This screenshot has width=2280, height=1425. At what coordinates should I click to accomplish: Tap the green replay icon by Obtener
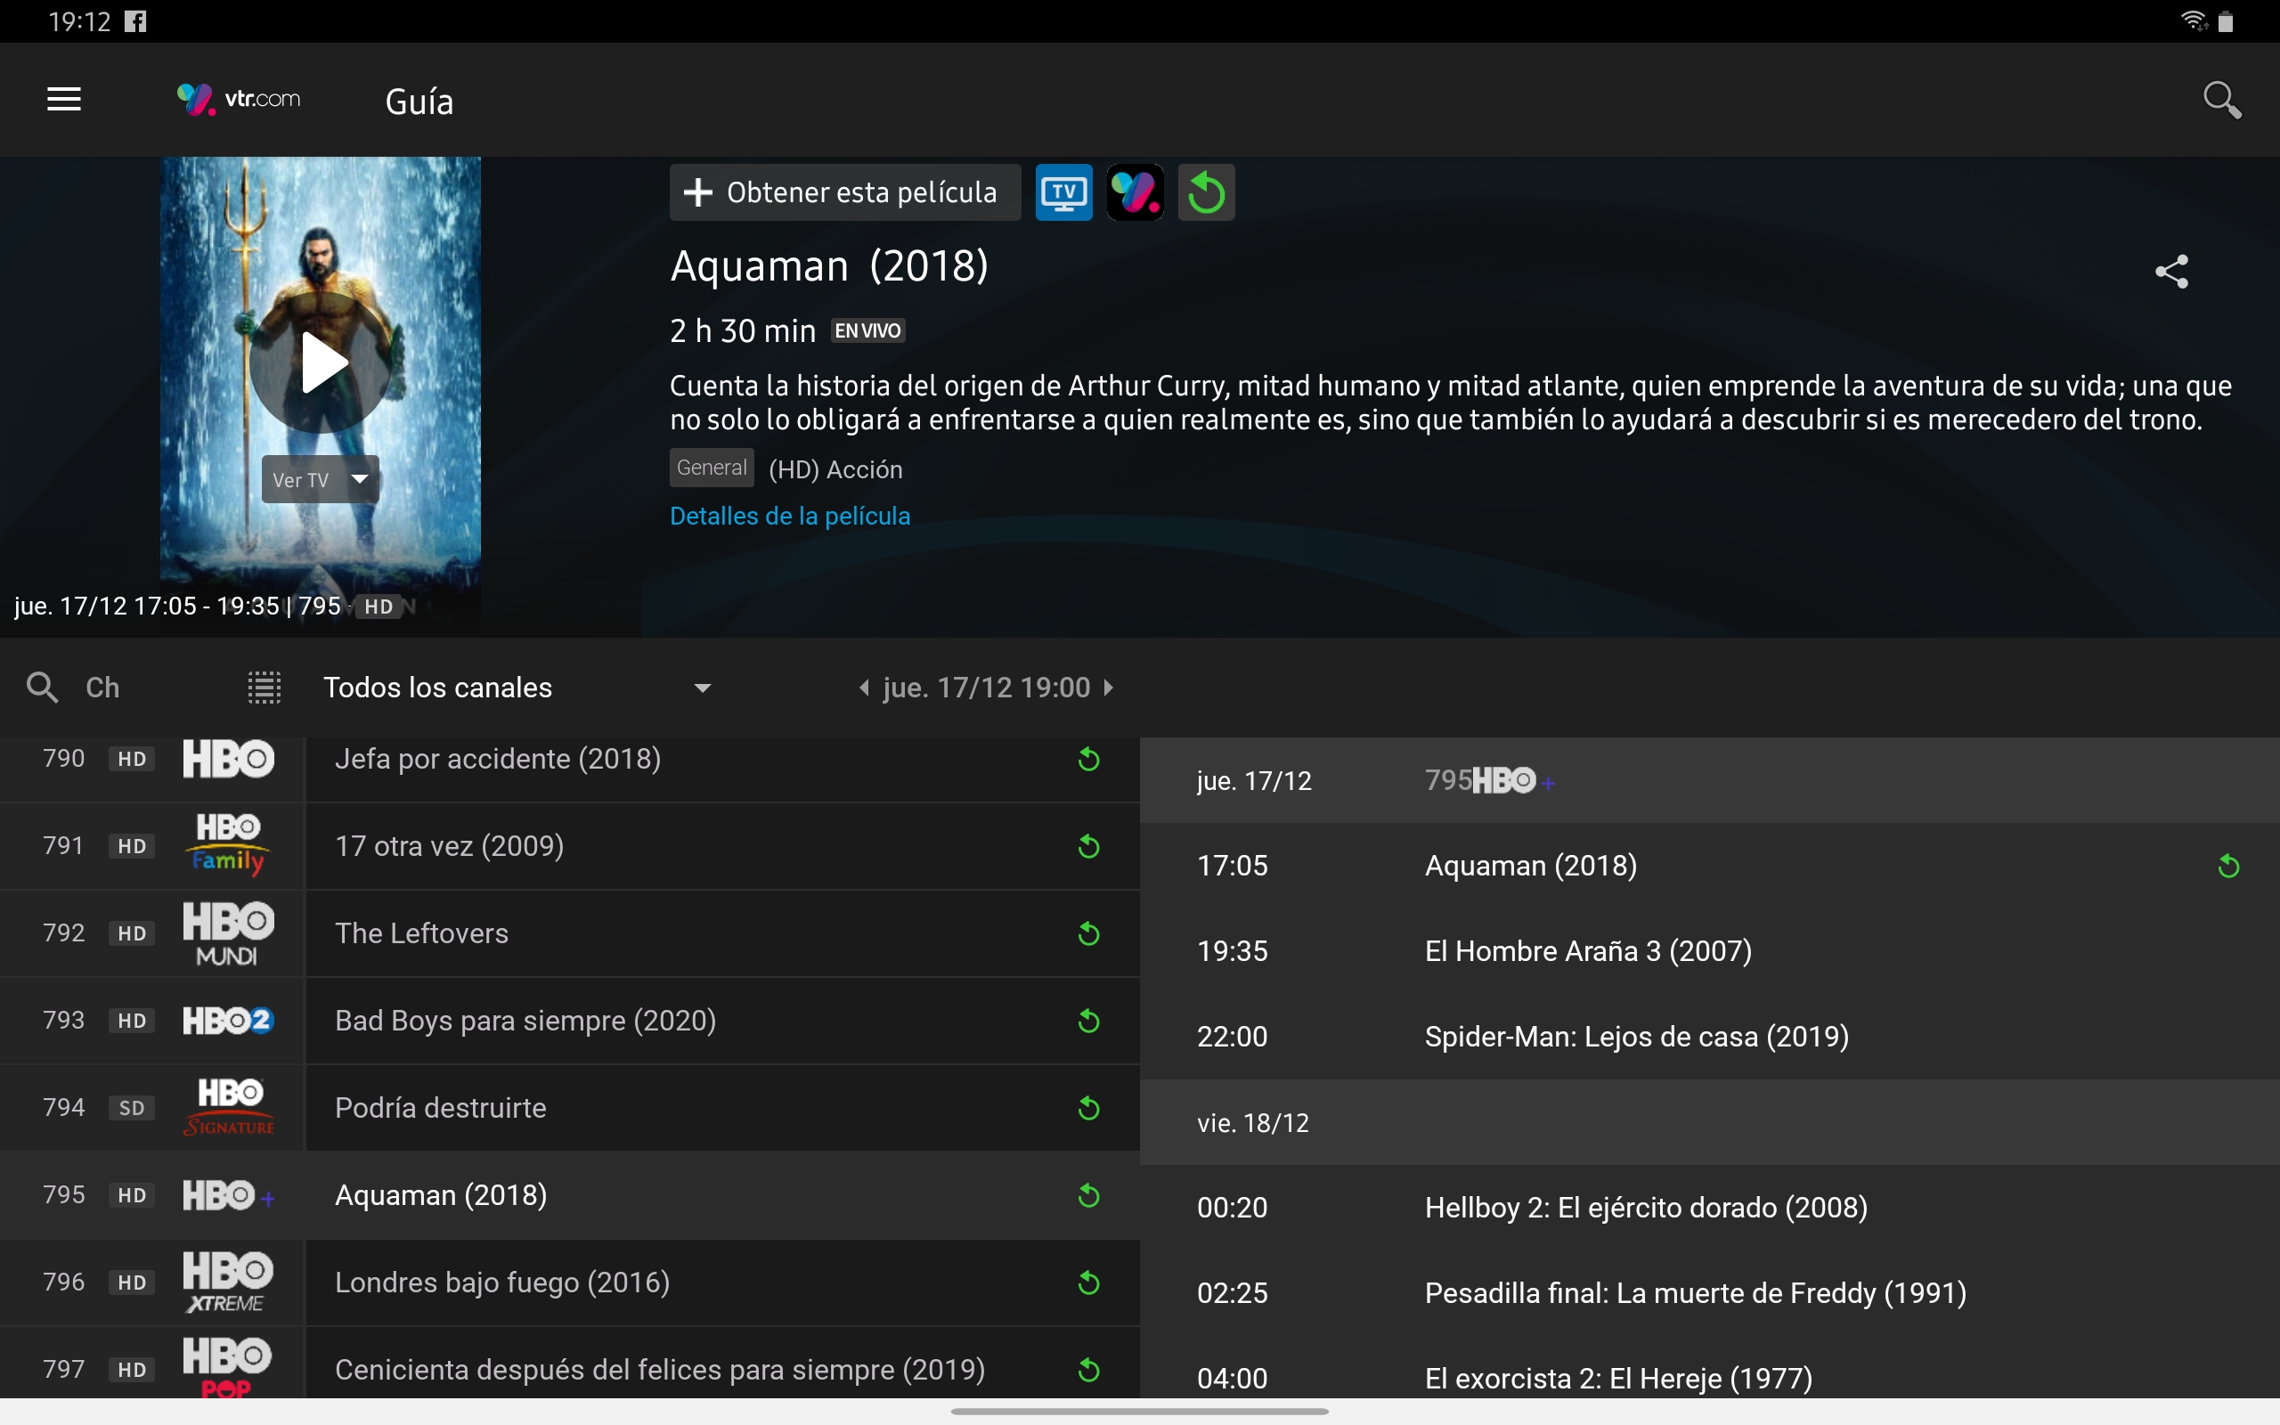tap(1206, 192)
